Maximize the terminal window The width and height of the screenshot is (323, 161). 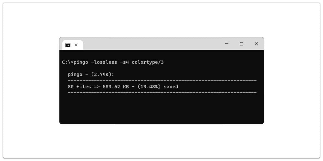point(242,44)
